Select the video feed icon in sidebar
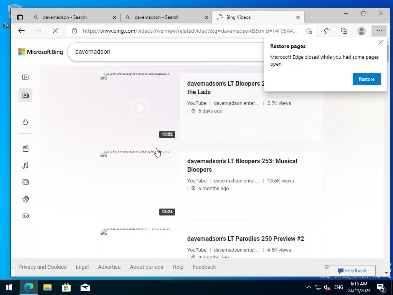The height and width of the screenshot is (295, 393). (x=25, y=95)
